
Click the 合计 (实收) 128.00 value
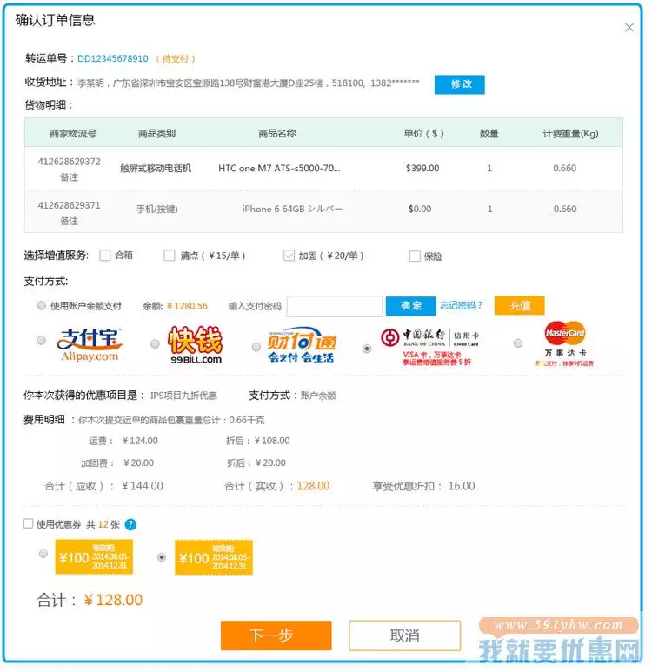click(313, 486)
